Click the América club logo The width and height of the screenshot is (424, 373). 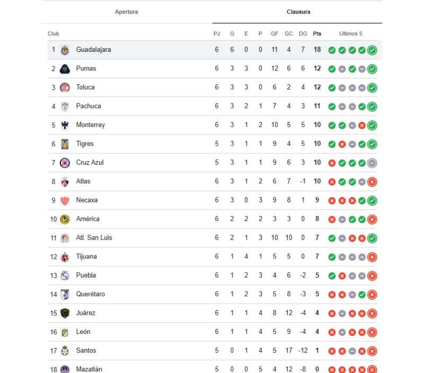[x=65, y=219]
